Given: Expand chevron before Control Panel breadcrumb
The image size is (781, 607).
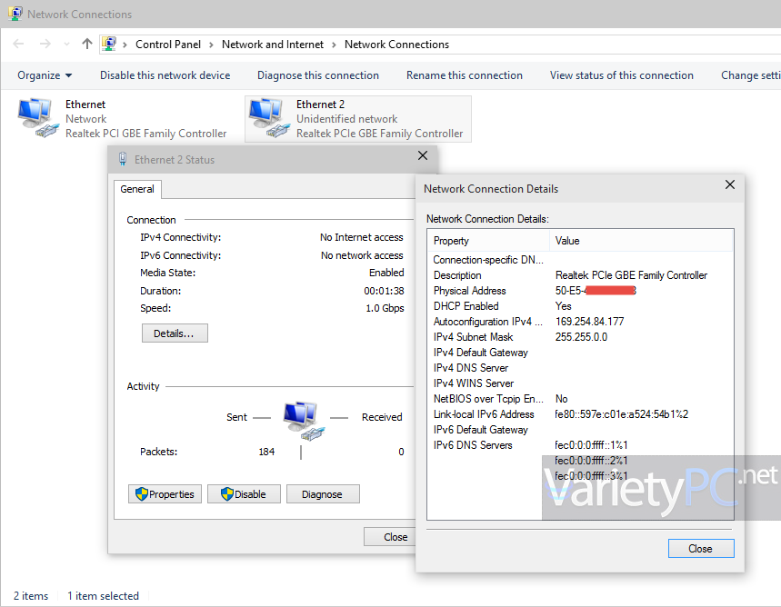Looking at the screenshot, I should pos(125,45).
